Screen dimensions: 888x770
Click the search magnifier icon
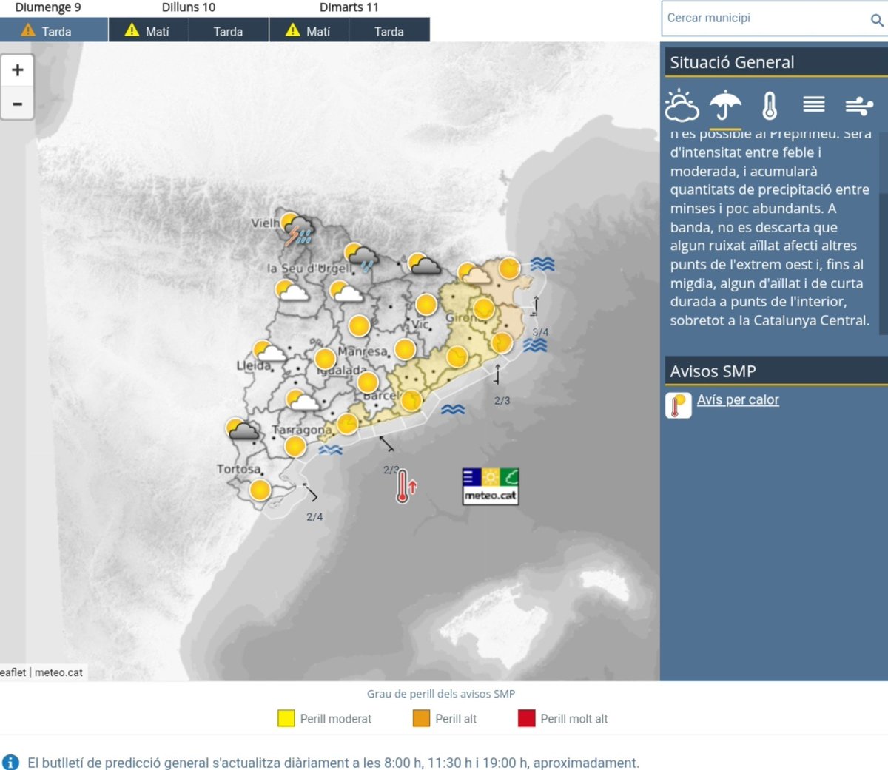pyautogui.click(x=877, y=20)
